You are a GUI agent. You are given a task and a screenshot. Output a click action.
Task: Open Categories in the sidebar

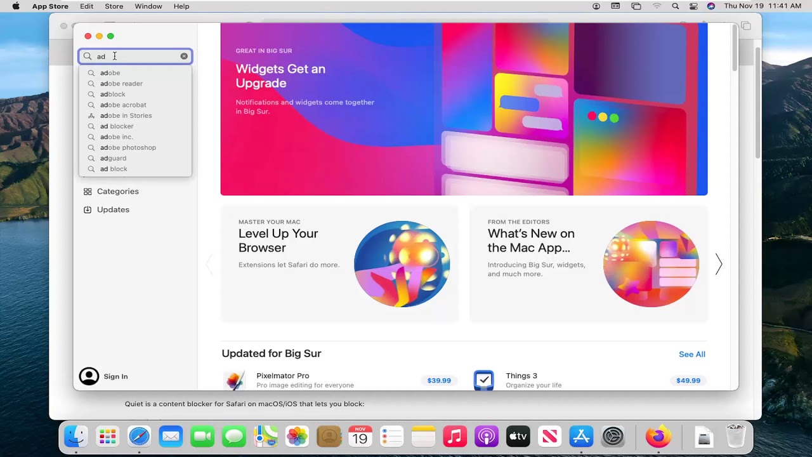[x=135, y=191]
